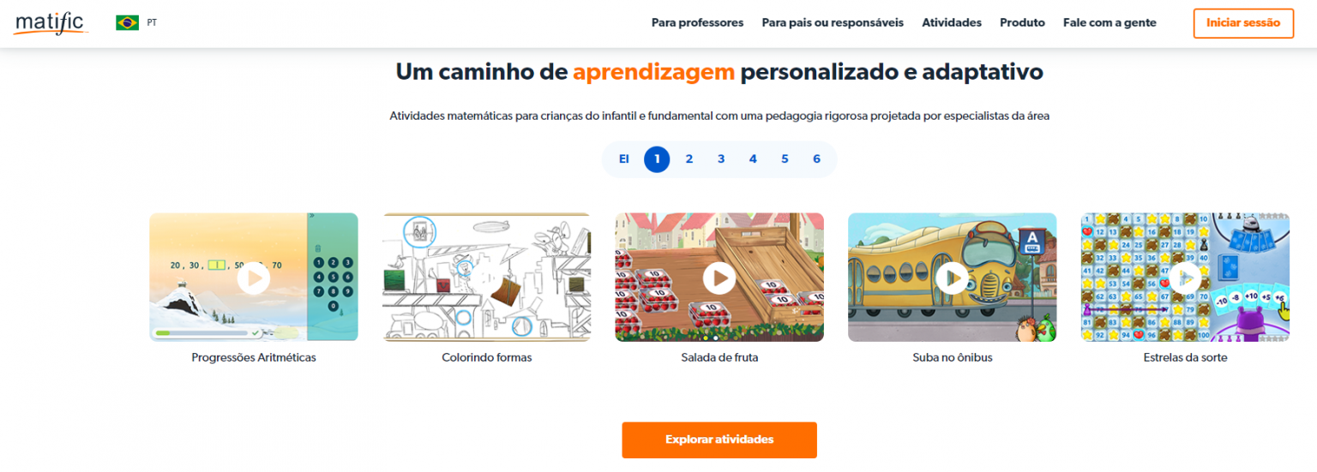Open Para pais ou responsáveis

click(833, 23)
